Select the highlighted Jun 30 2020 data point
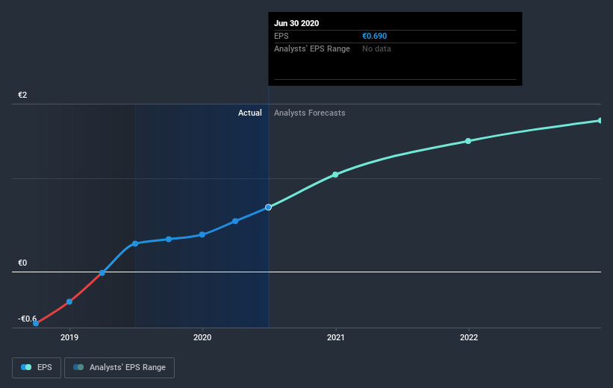Screen dimensions: 613x388 point(268,207)
